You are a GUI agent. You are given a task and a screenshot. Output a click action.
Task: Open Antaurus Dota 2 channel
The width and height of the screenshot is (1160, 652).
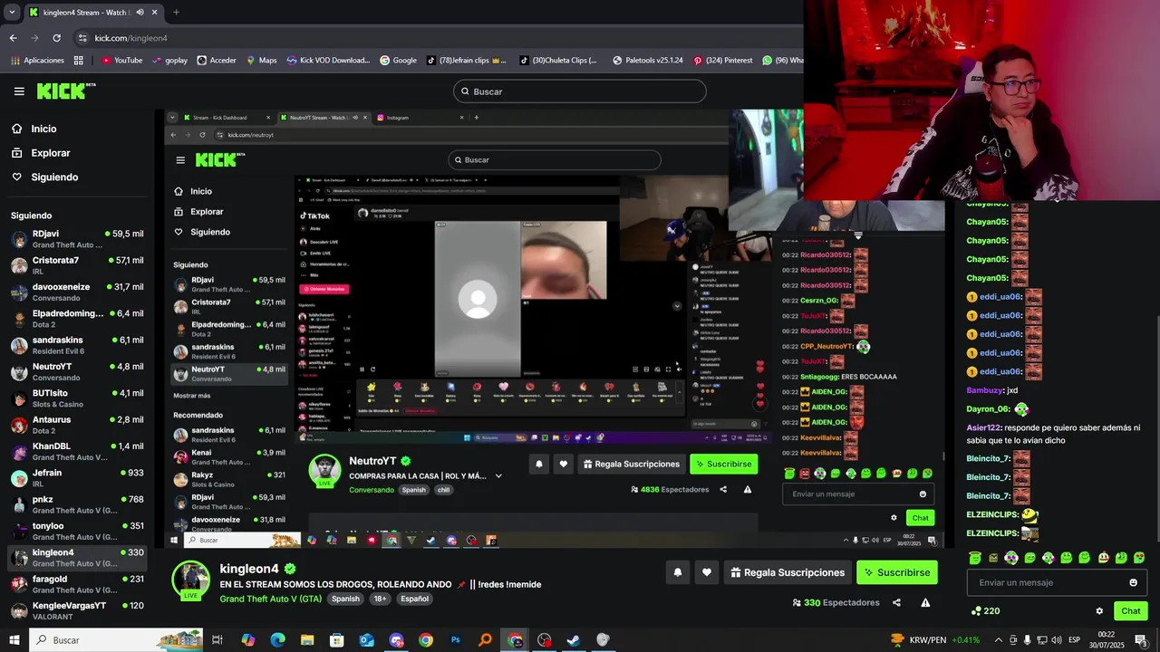(x=77, y=425)
